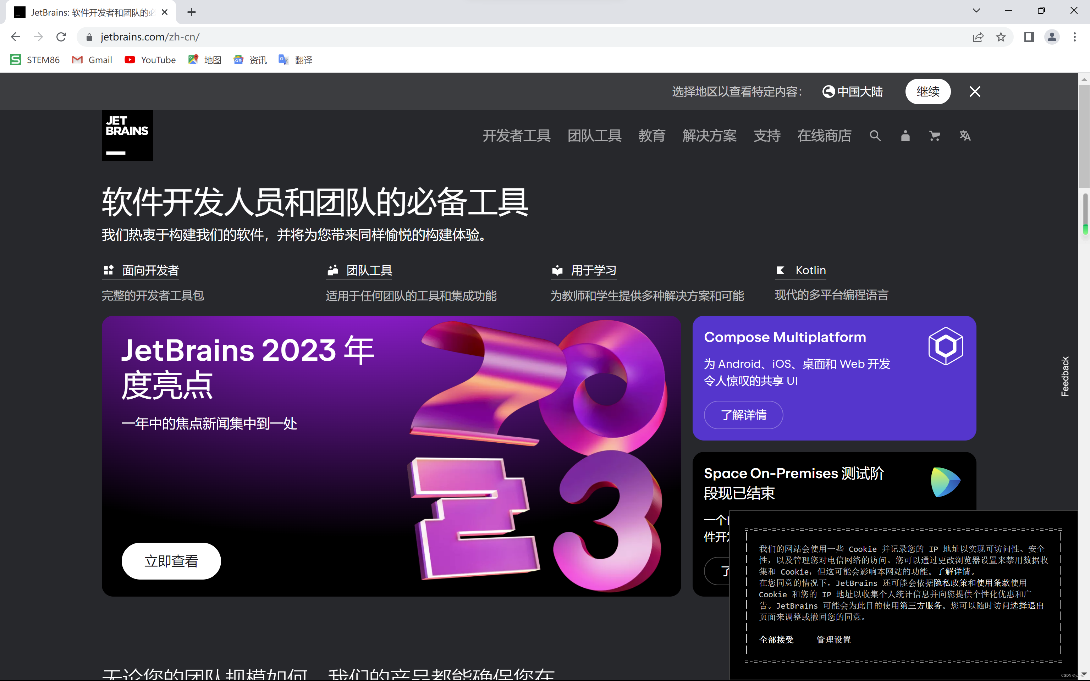Screen dimensions: 1090x681
Task: Bookmark this page with the star icon
Action: click(1001, 37)
